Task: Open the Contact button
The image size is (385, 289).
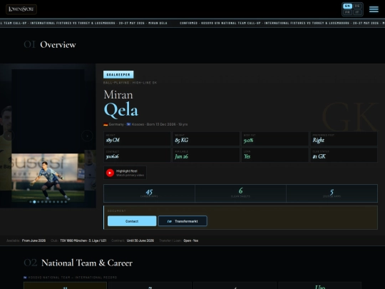Action: [x=132, y=221]
